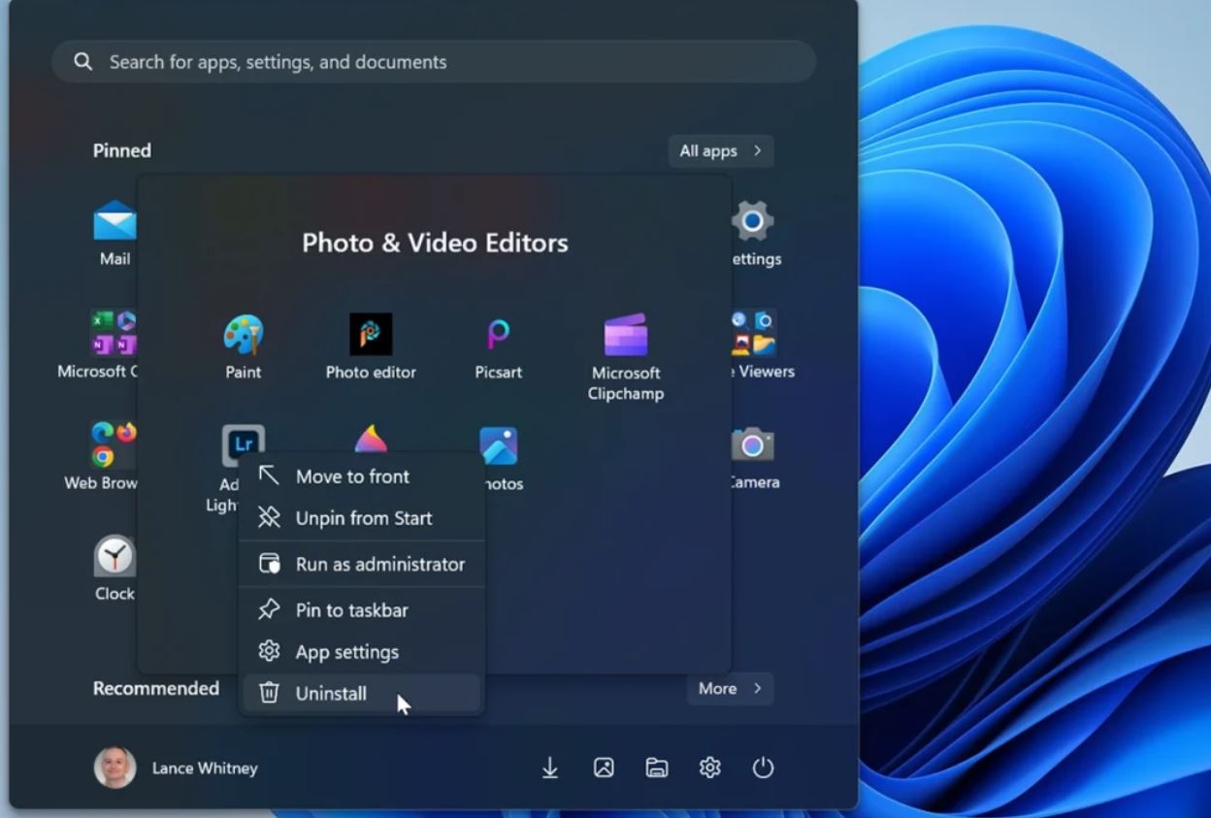Click the Power button icon
The width and height of the screenshot is (1211, 818).
[764, 768]
